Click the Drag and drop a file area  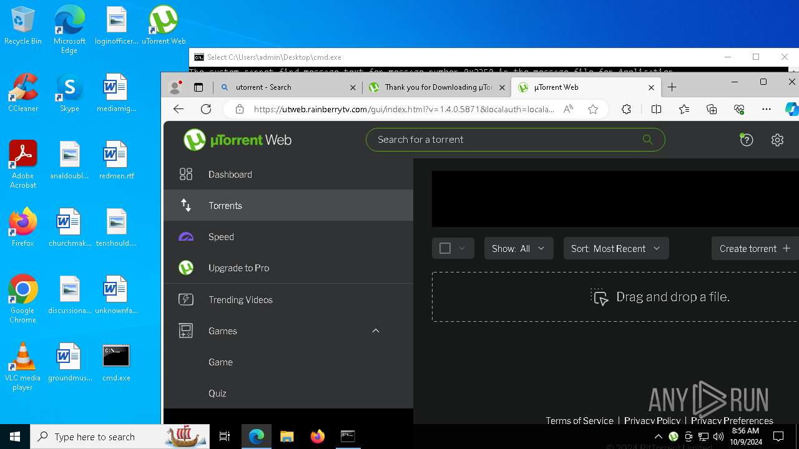tap(615, 297)
